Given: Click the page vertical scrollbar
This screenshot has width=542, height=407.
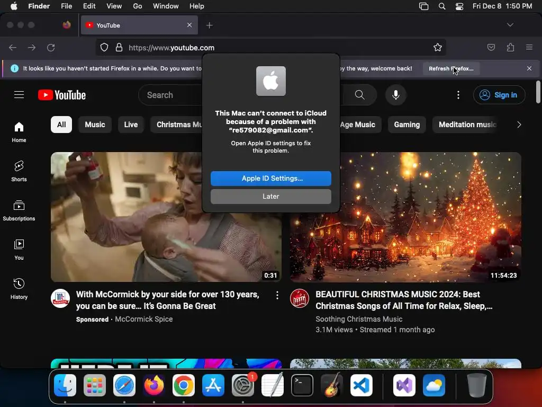Looking at the screenshot, I should [538, 92].
